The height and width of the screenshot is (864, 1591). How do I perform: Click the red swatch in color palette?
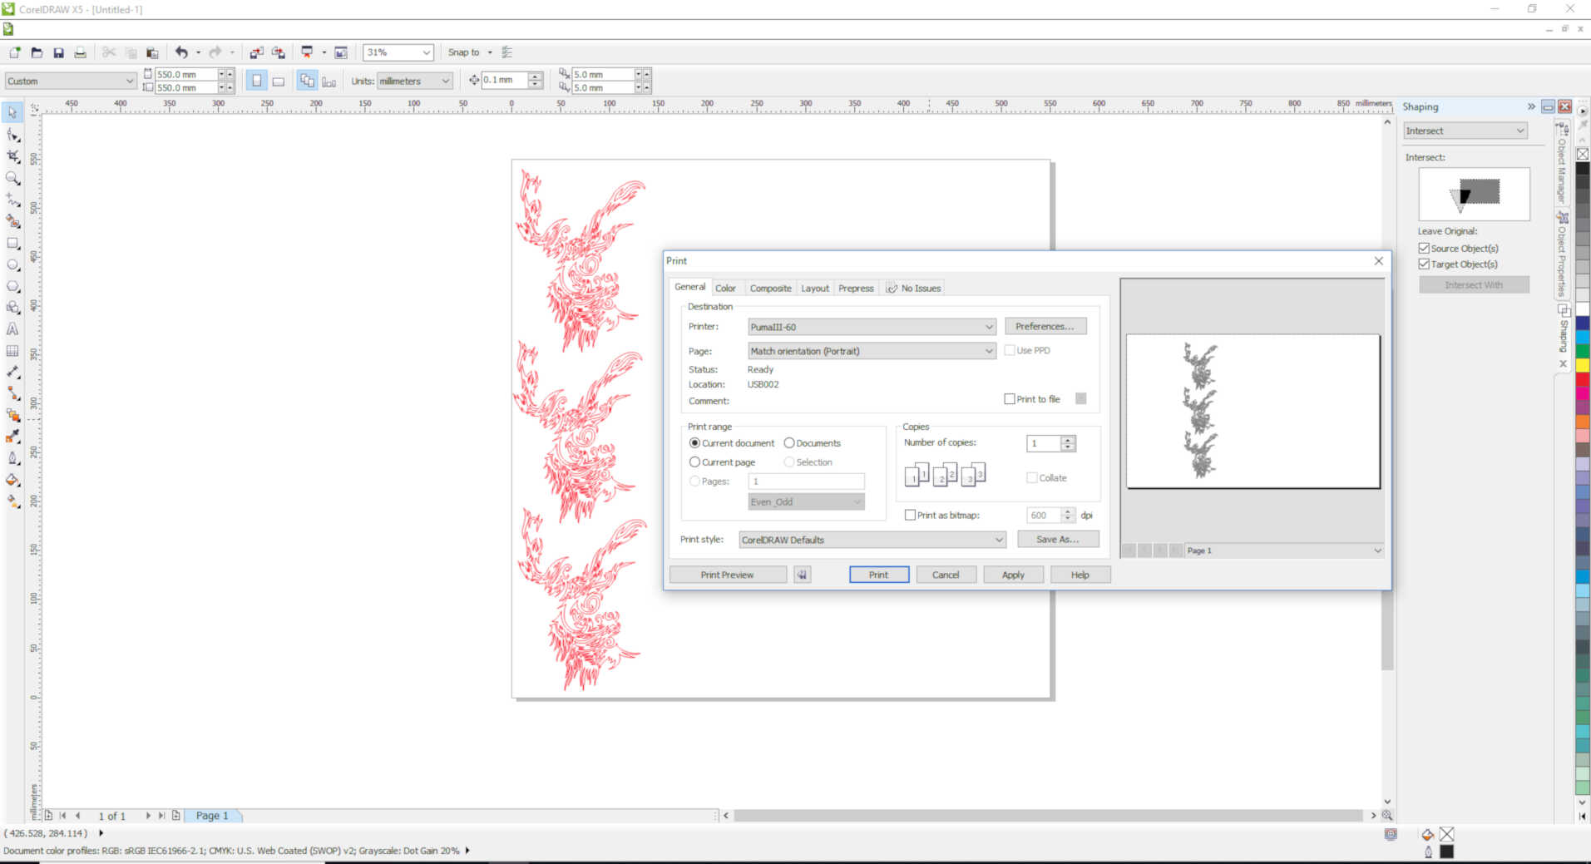pos(1582,379)
